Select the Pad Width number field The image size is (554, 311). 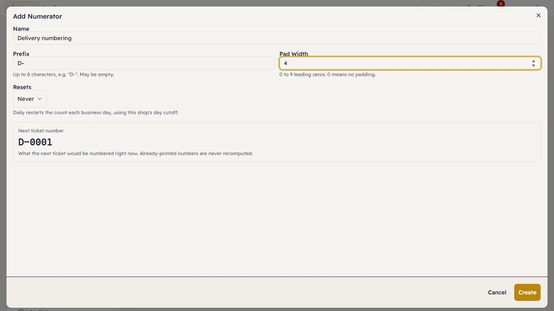(410, 63)
